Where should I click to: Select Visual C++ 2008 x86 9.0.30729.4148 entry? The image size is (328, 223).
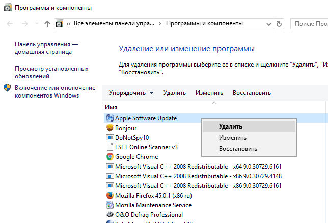point(198,176)
